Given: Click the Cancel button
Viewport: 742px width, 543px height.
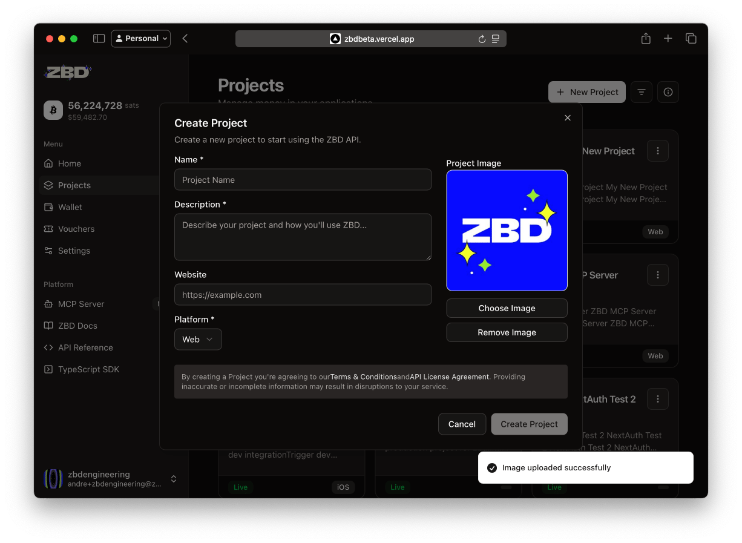Looking at the screenshot, I should pos(462,424).
